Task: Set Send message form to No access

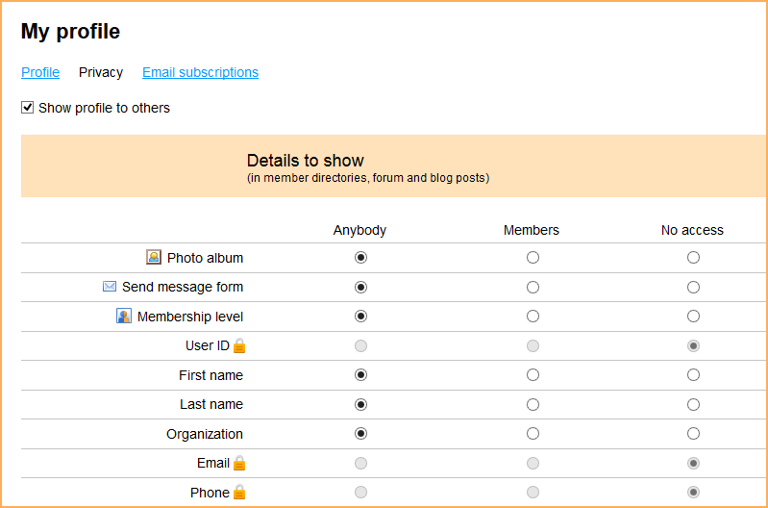Action: [693, 287]
